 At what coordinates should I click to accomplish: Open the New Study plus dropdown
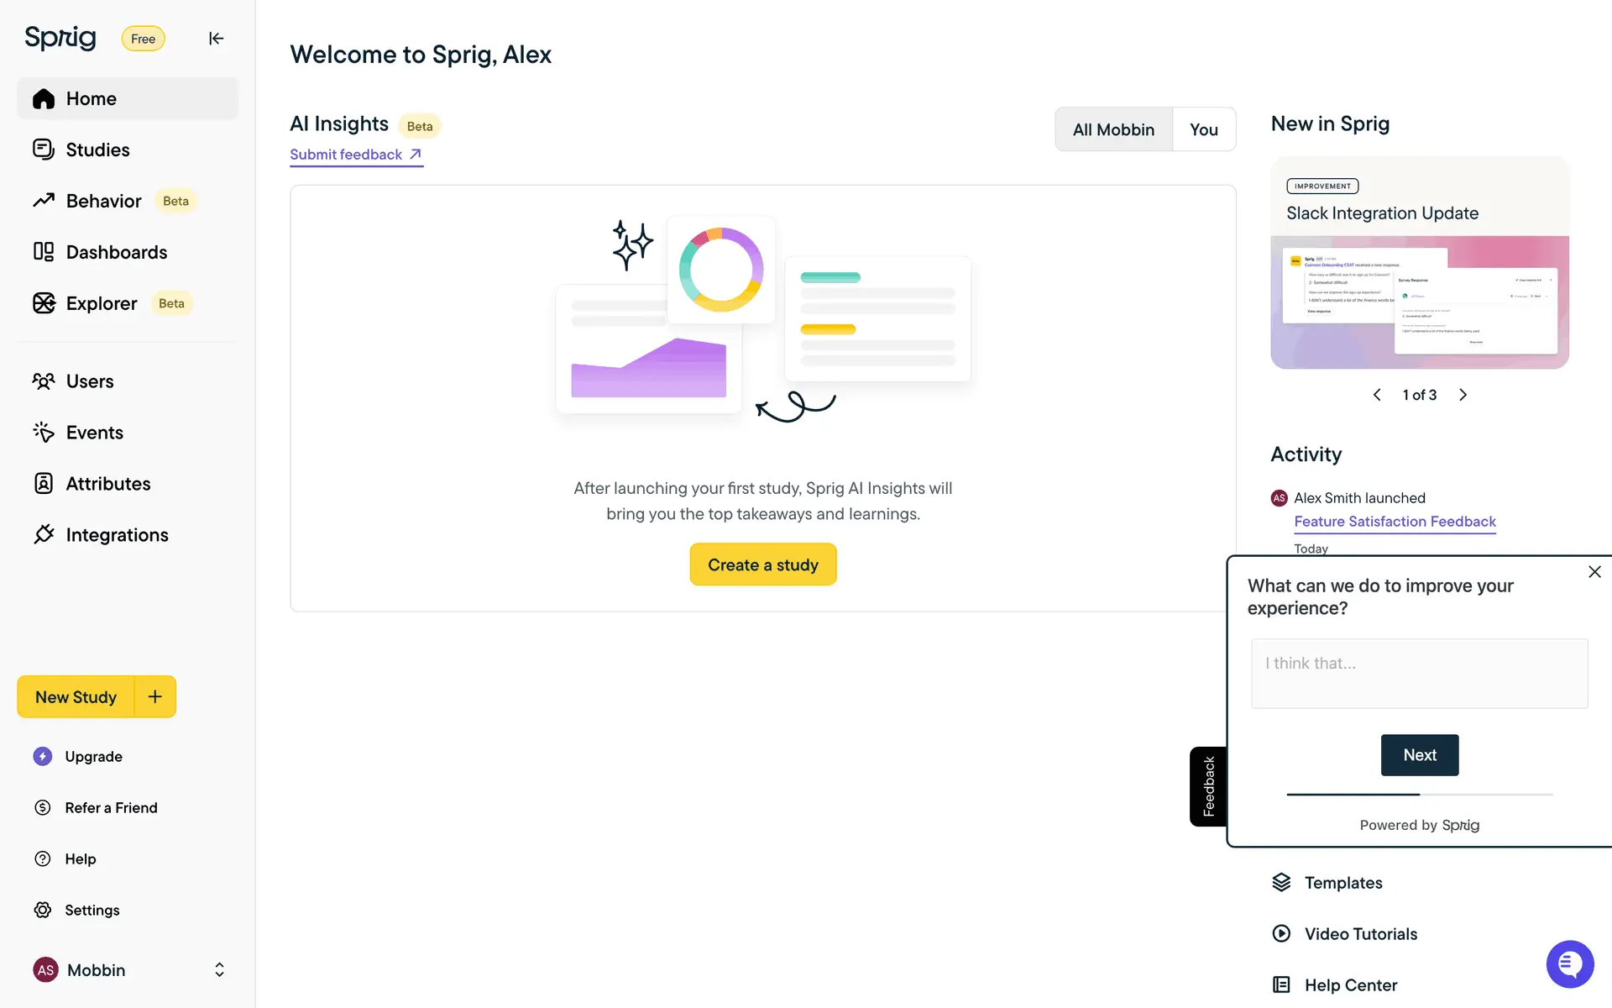click(x=155, y=696)
